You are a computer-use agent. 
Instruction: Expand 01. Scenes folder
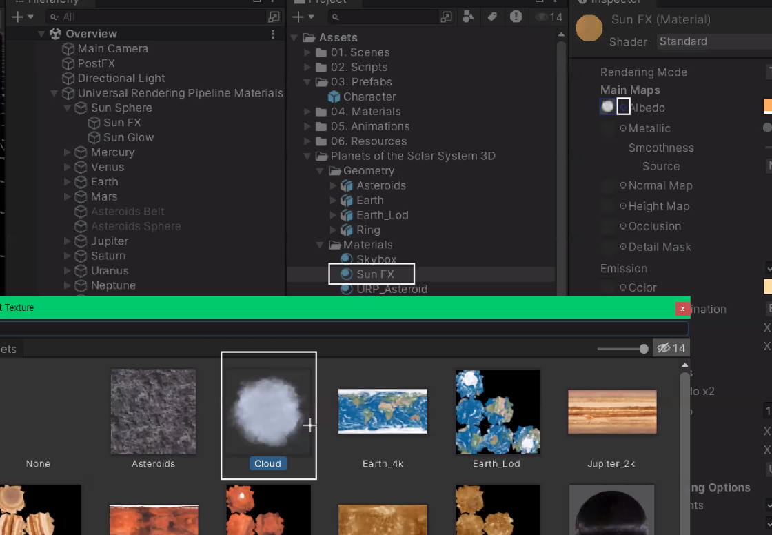307,52
